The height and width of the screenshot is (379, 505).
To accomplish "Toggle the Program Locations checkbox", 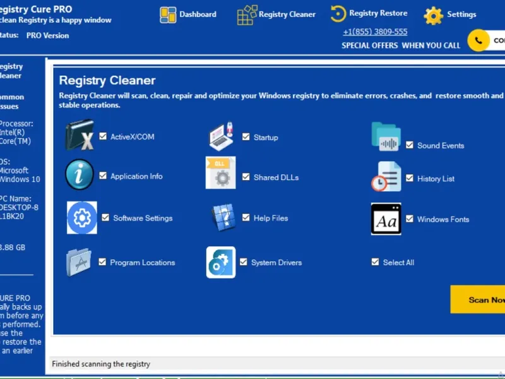I will [x=102, y=262].
